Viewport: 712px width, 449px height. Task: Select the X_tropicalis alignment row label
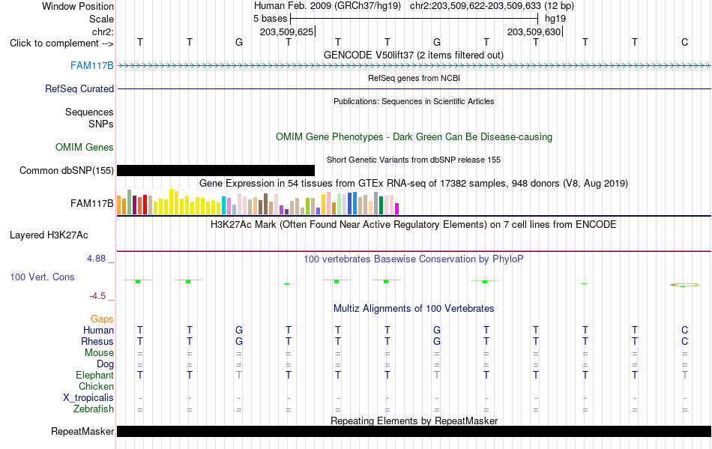click(x=88, y=398)
